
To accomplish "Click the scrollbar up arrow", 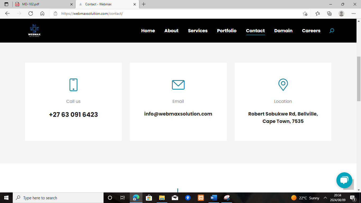I will point(359,21).
